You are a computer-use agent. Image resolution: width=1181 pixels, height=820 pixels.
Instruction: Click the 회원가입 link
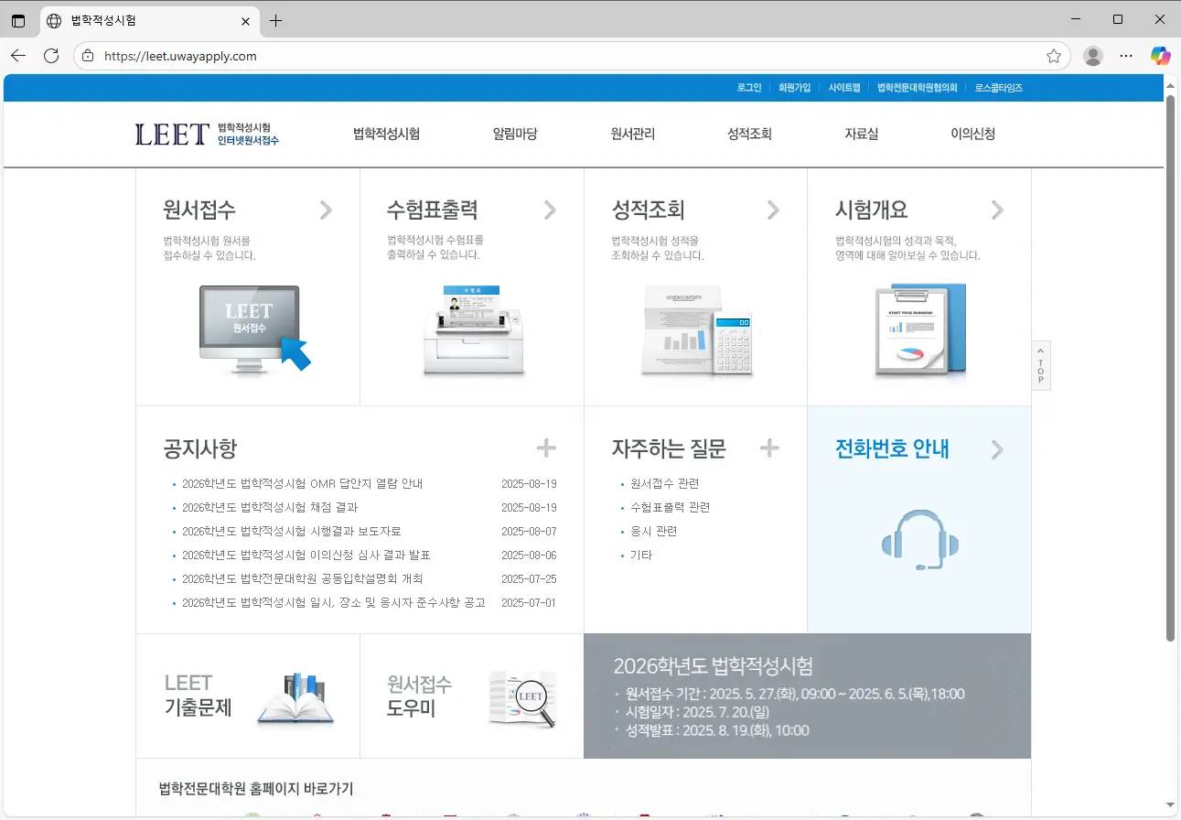(x=794, y=88)
